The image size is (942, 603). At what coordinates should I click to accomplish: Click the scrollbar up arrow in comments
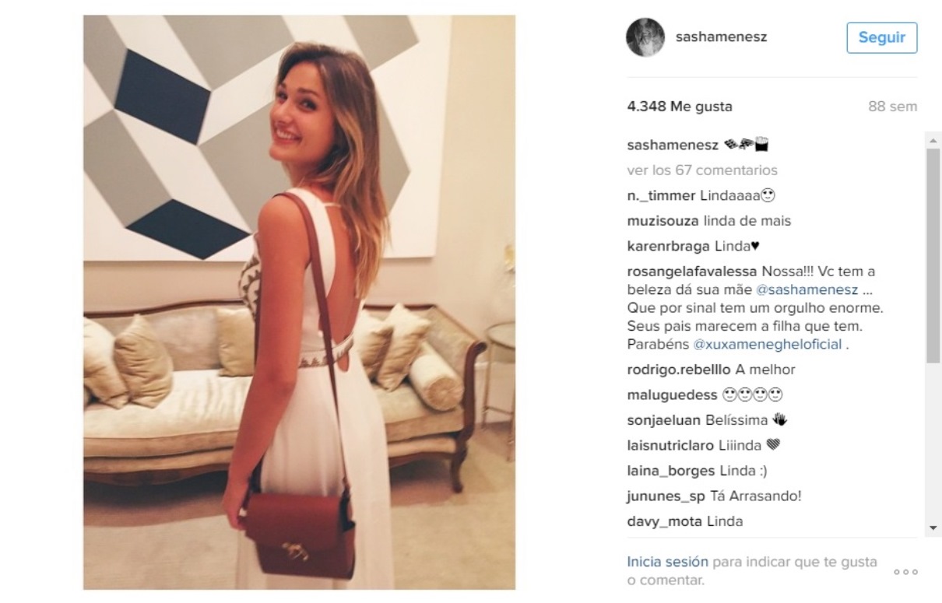(x=933, y=139)
